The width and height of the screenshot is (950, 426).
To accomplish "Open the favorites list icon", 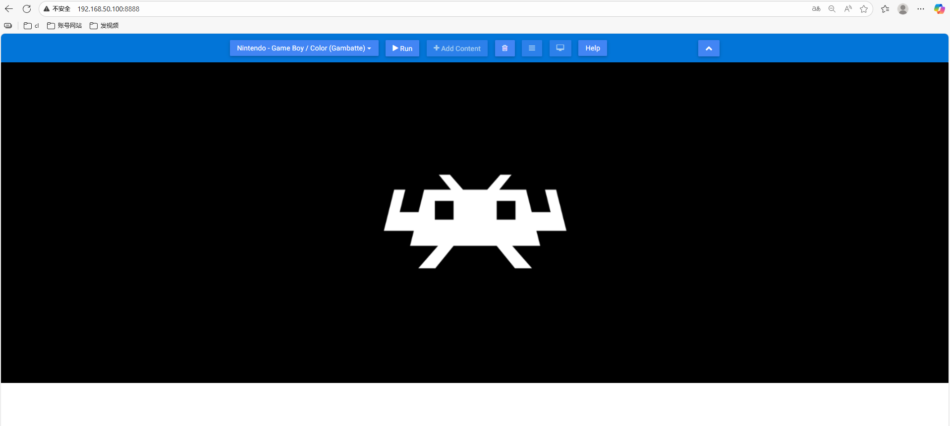I will click(x=885, y=9).
